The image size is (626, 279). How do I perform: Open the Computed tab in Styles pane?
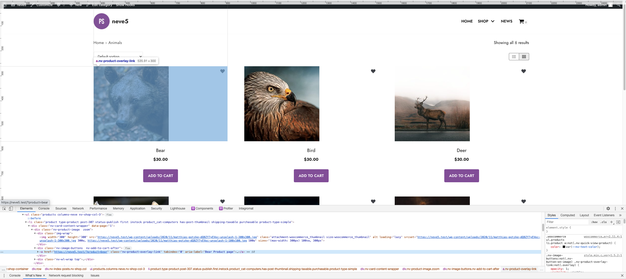(x=567, y=215)
